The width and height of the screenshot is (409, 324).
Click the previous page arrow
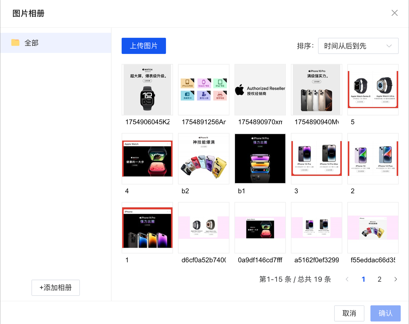click(x=347, y=279)
